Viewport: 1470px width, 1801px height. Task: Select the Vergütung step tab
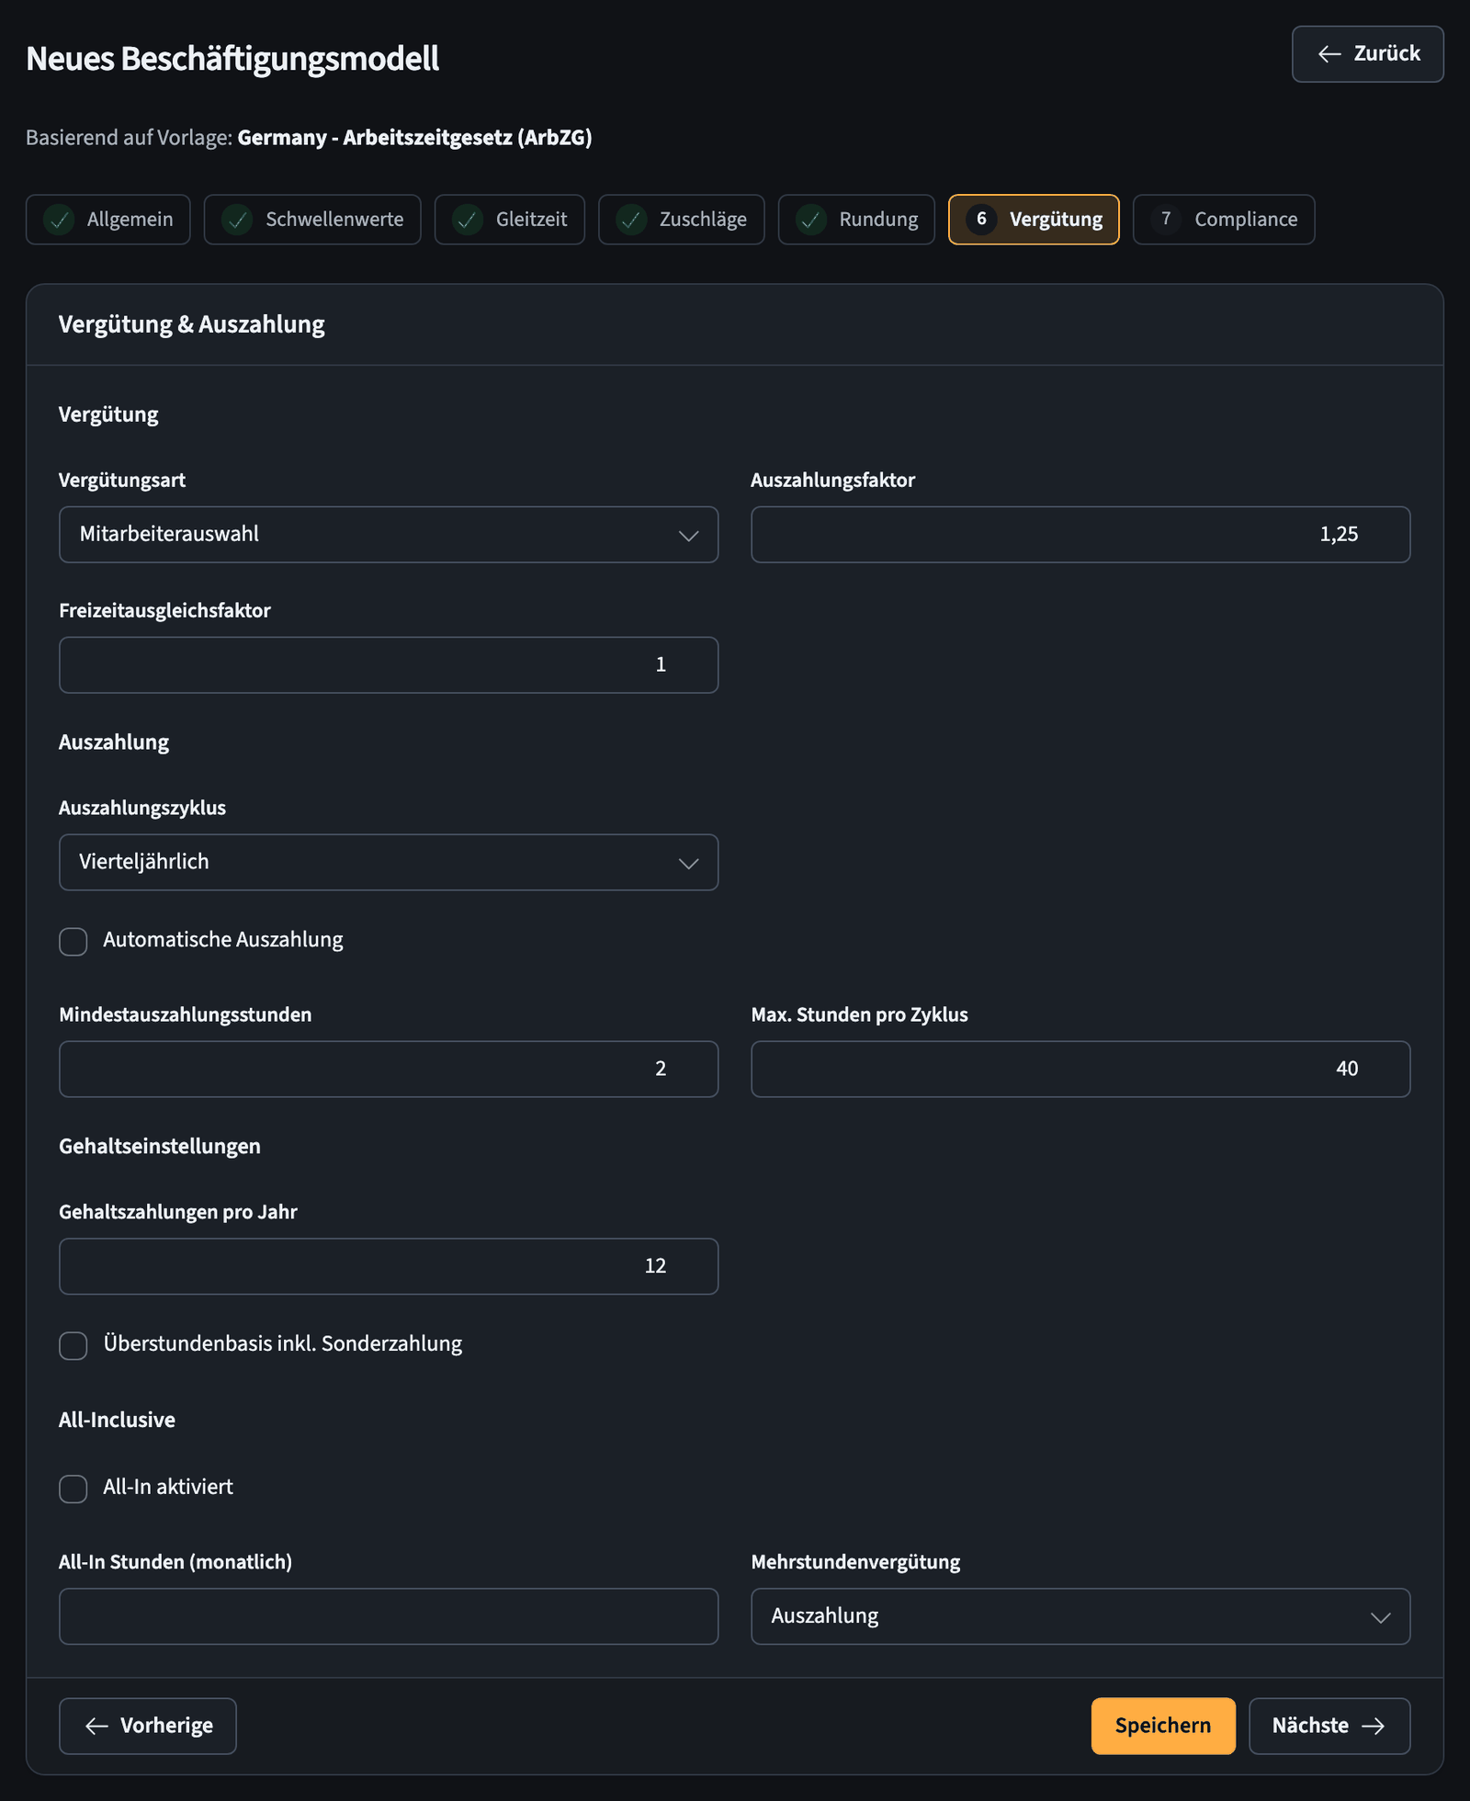[x=1034, y=220]
